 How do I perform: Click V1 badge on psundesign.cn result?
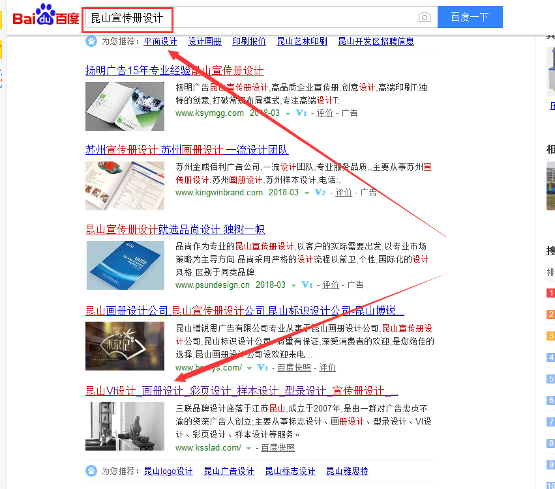307,285
